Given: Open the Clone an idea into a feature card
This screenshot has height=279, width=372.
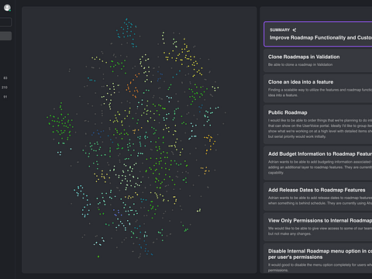Looking at the screenshot, I should [x=318, y=88].
